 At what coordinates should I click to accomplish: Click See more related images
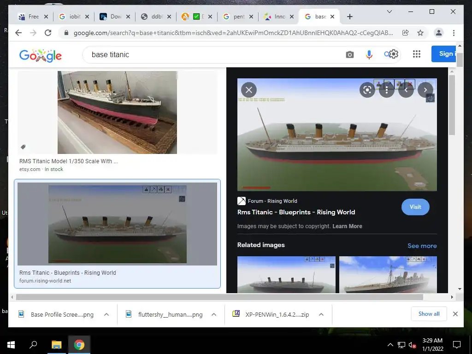[422, 246]
